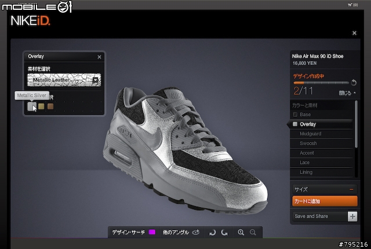Zoom out of the shoe
The image size is (371, 249).
(x=253, y=232)
